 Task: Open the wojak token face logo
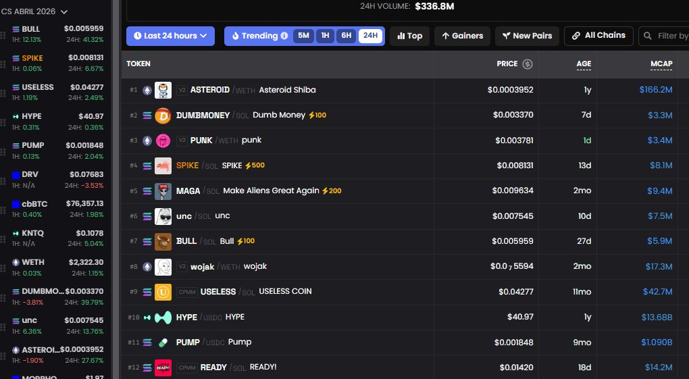163,267
